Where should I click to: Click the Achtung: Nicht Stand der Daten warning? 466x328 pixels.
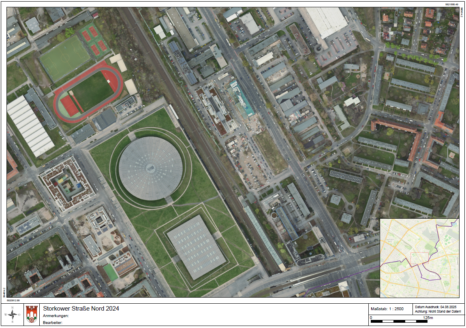438,311
